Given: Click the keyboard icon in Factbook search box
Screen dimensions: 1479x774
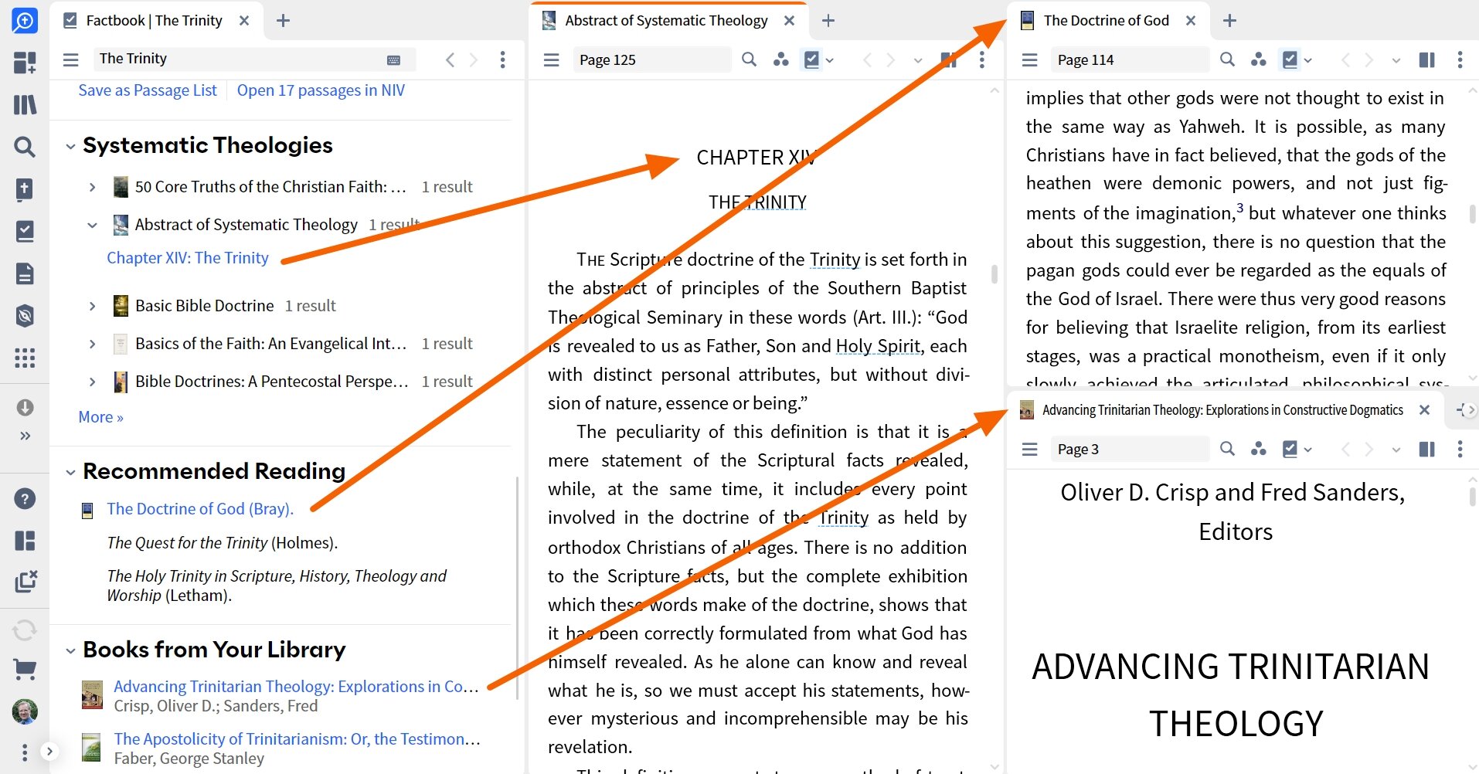Looking at the screenshot, I should click(393, 59).
